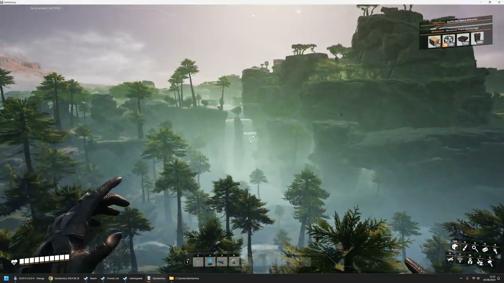Select hotbar slot 2 blue item
Screen dimensions: 504x283
(210, 261)
